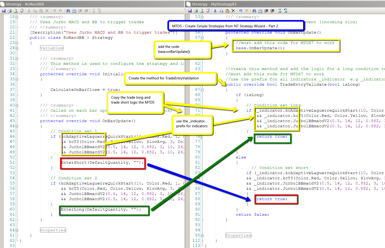Click the Find binoculars in KcMacdBB toolbar

[x=68, y=11]
